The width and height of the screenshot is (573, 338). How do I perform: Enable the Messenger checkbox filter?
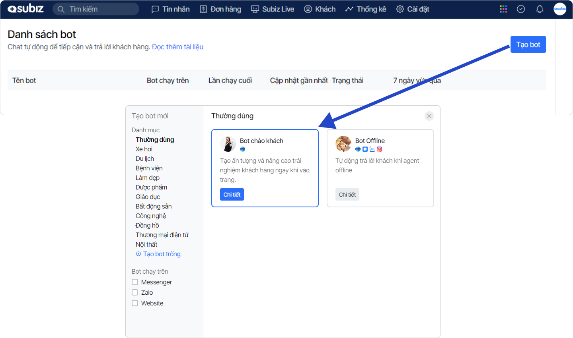135,282
